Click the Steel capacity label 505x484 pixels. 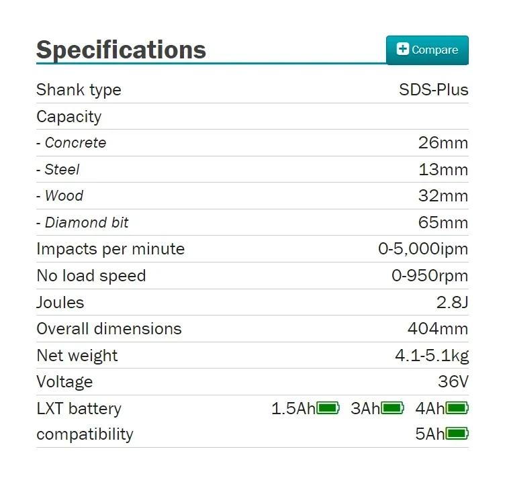coord(61,170)
